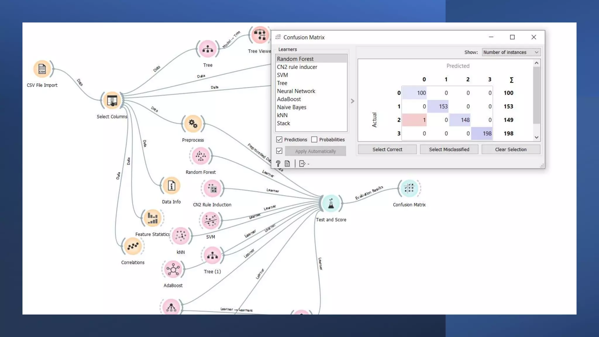Screen dimensions: 599x337
Task: Toggle the Apply Automatically checkbox
Action: click(279, 151)
